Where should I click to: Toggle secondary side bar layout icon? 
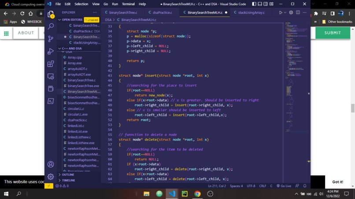click(x=266, y=4)
